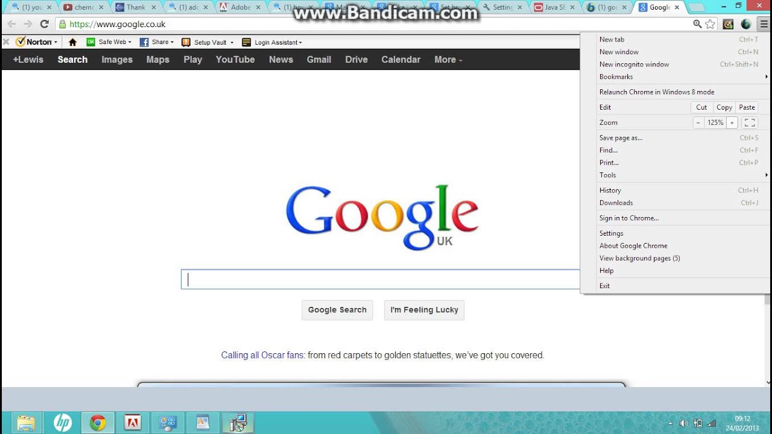Screen dimensions: 772x434
Task: Open the Facebook Share dropdown
Action: pyautogui.click(x=157, y=42)
